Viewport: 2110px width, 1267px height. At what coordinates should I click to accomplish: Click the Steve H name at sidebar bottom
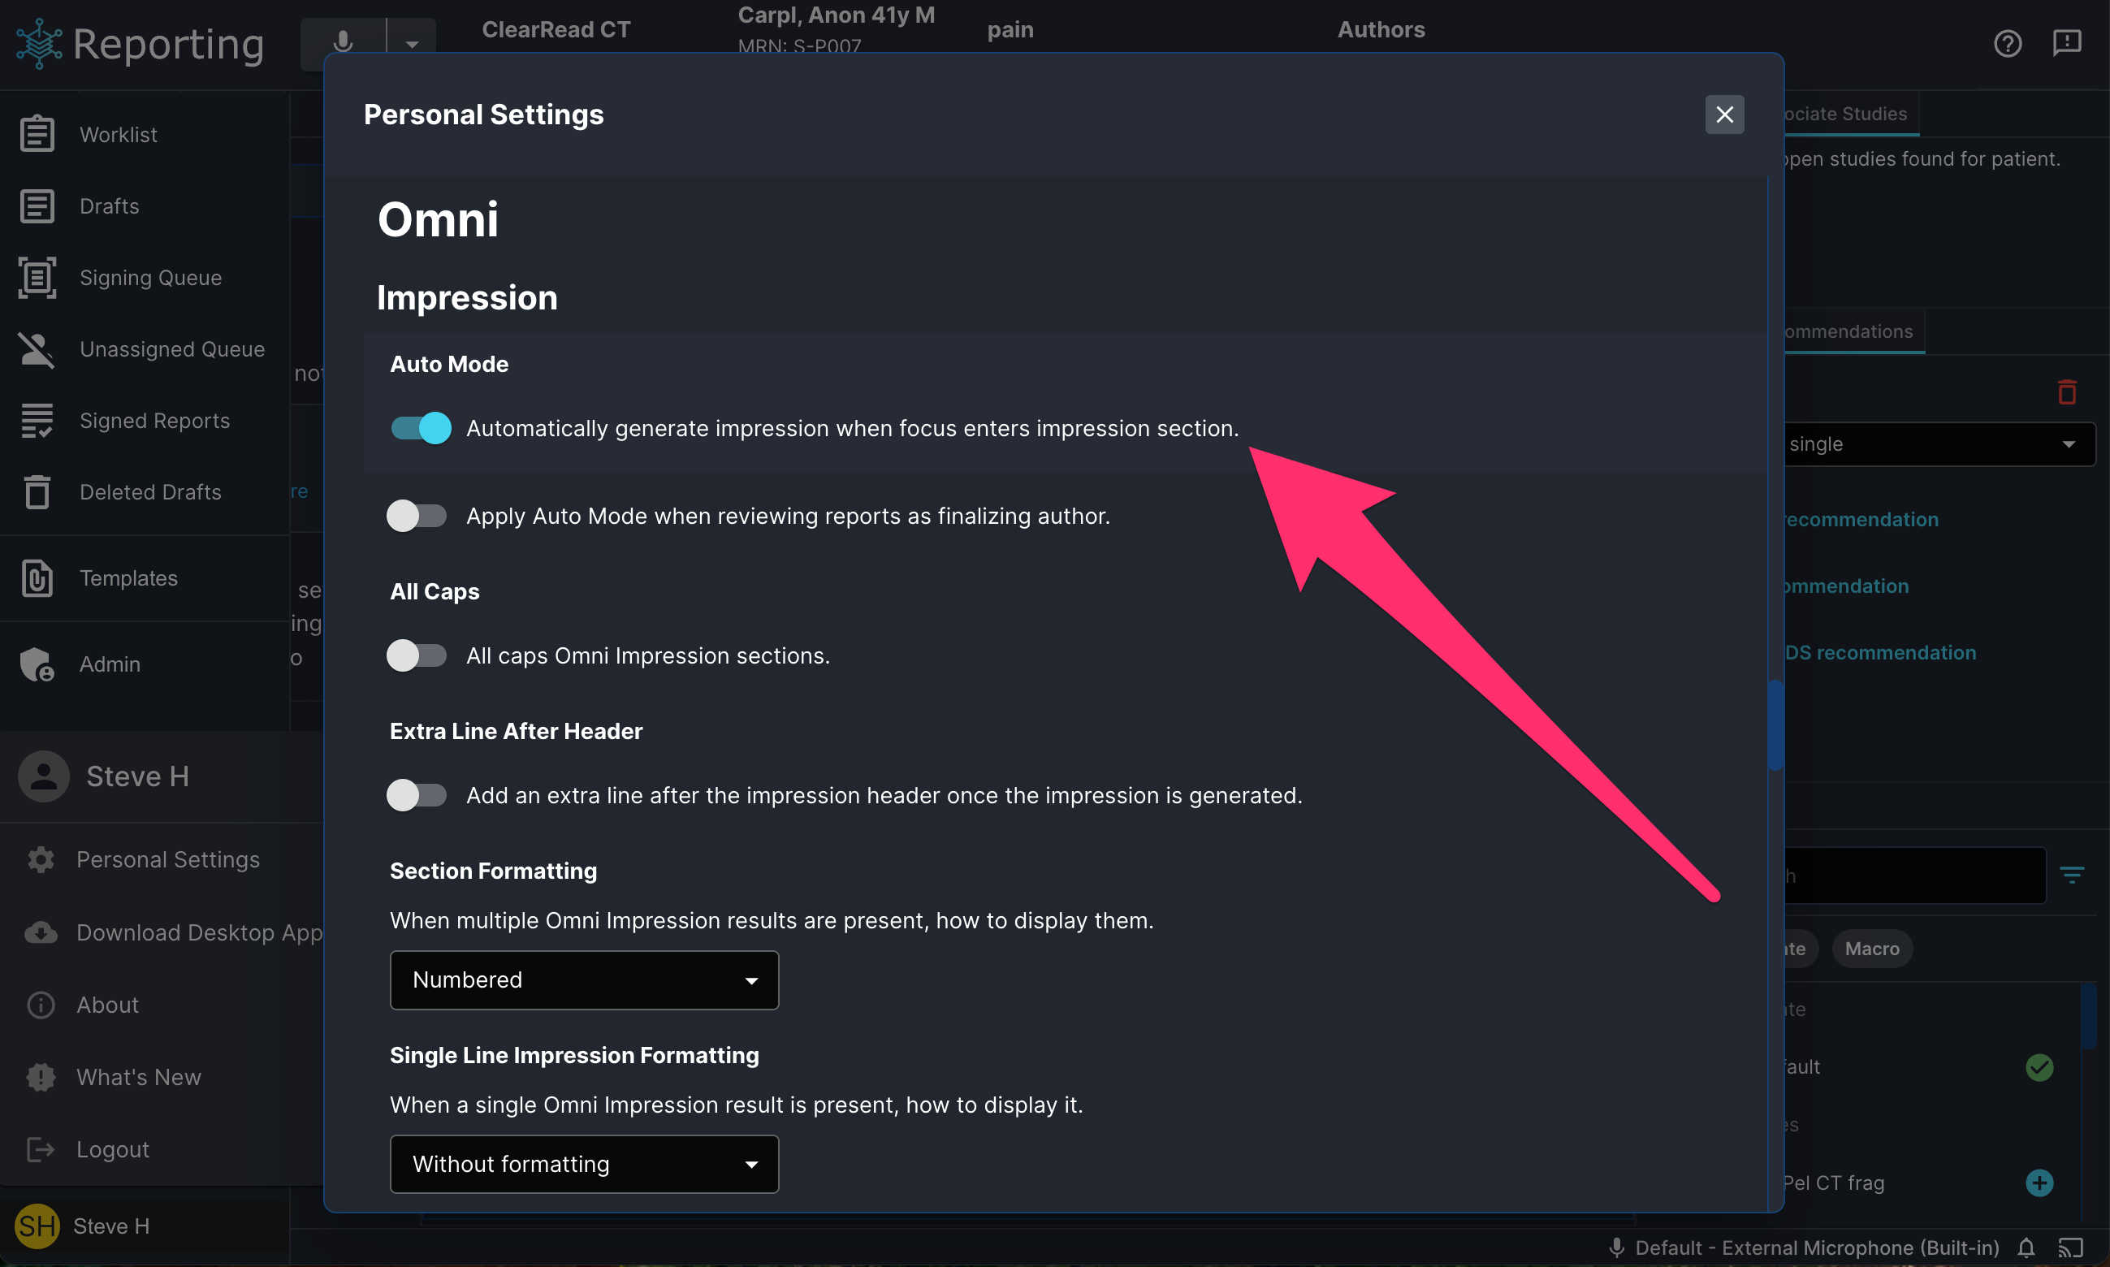(112, 1226)
